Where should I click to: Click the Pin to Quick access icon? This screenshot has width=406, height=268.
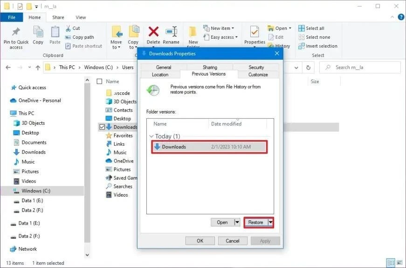[x=16, y=32]
